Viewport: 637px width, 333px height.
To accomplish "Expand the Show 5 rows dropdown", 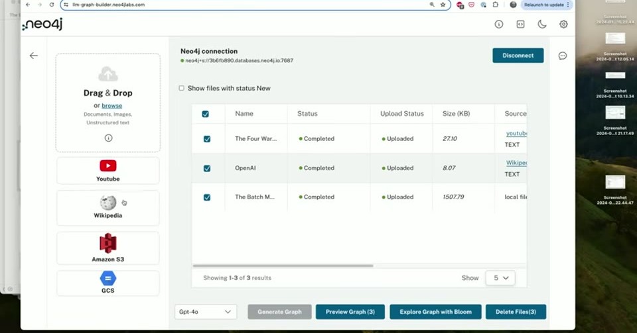I will (500, 278).
